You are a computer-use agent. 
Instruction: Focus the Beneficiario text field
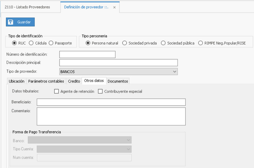click(111, 102)
